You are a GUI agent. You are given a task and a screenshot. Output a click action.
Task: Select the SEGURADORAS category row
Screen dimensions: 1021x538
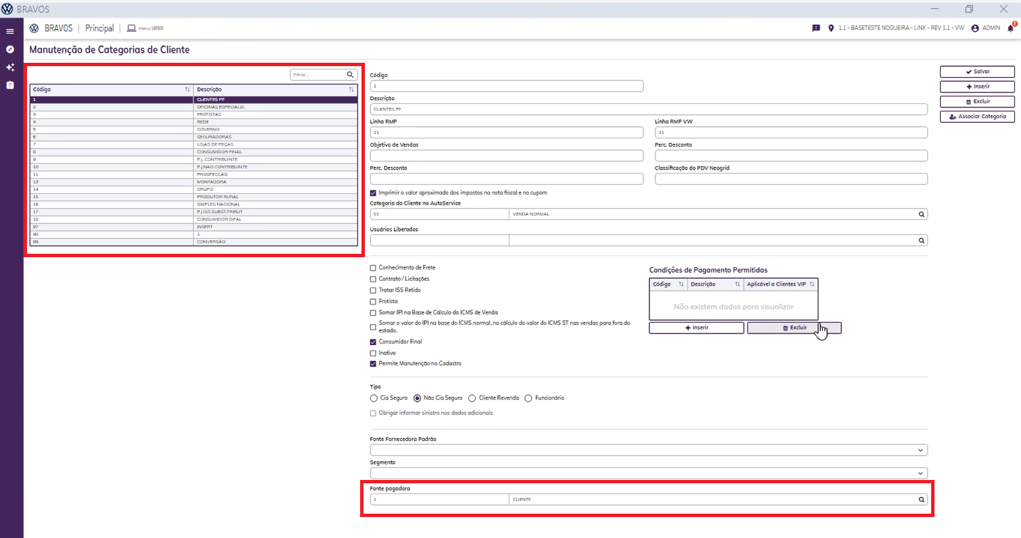[193, 136]
